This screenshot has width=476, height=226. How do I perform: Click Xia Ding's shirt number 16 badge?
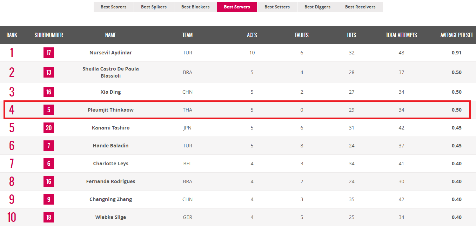(x=49, y=92)
